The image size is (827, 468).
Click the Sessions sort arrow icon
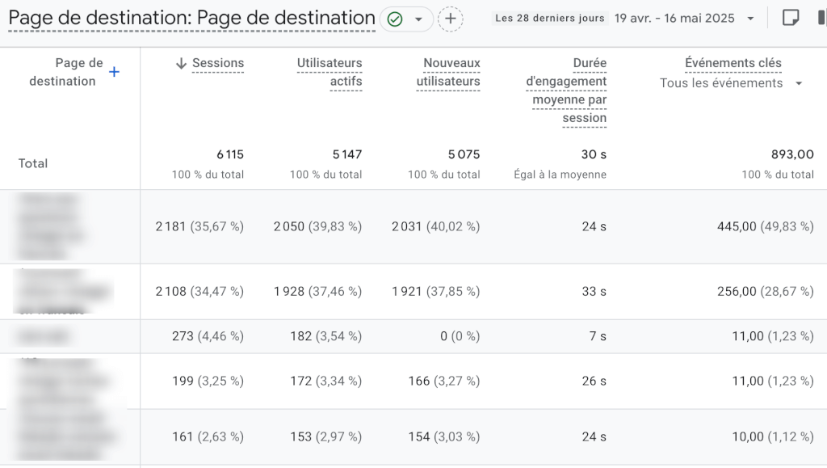pyautogui.click(x=181, y=63)
